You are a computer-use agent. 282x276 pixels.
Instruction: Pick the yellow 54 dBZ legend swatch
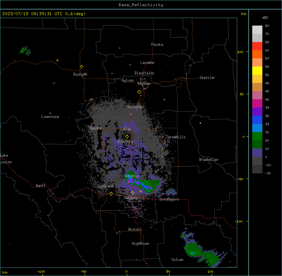click(x=257, y=70)
